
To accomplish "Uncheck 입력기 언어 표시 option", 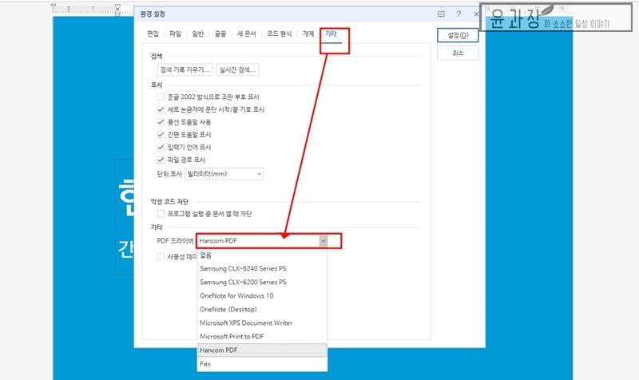I will 161,147.
